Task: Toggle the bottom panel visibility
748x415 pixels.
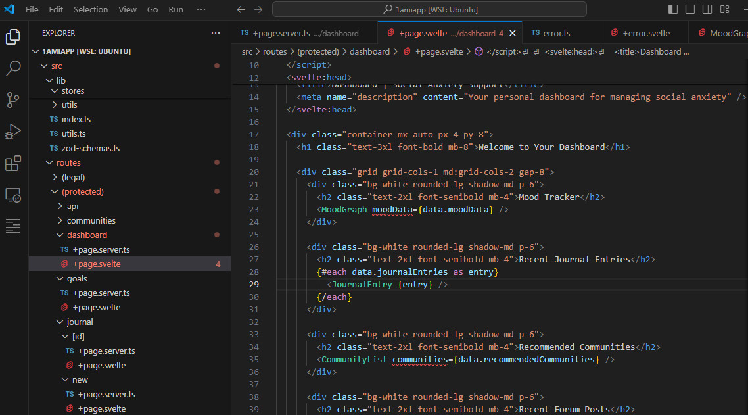Action: pos(690,9)
